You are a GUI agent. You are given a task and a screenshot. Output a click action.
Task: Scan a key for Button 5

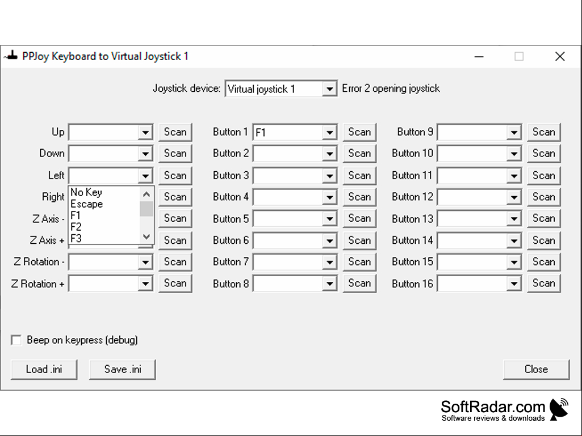point(359,218)
